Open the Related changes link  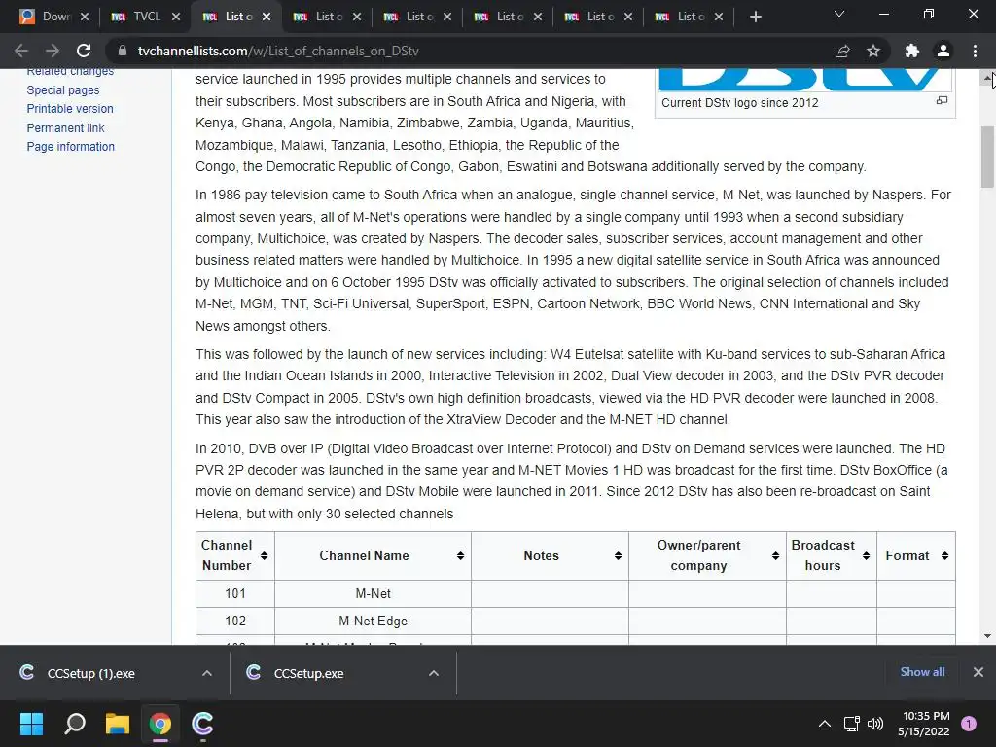(70, 72)
